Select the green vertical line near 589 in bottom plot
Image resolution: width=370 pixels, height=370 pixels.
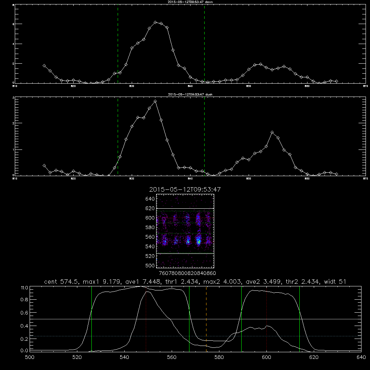tap(241, 319)
